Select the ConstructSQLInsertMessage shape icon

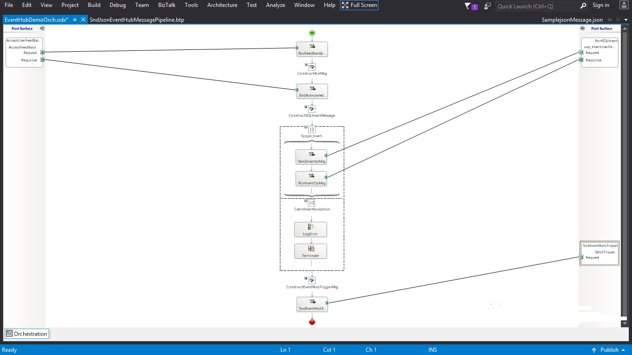(x=312, y=109)
